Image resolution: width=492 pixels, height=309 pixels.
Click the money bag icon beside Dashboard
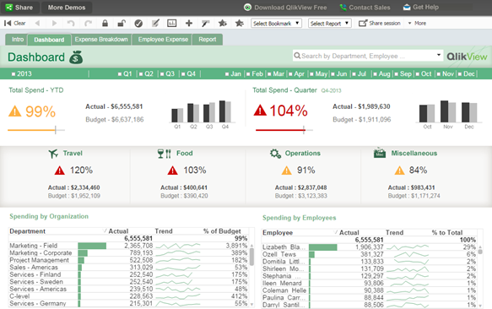76,57
